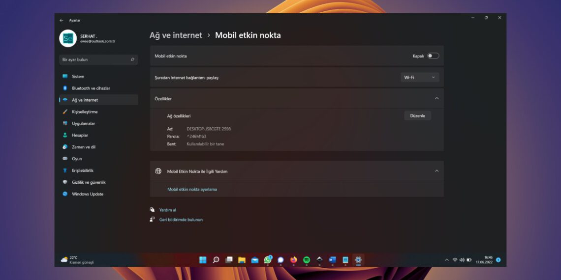Open Signal messenger from the taskbar
The image size is (561, 280).
281,260
